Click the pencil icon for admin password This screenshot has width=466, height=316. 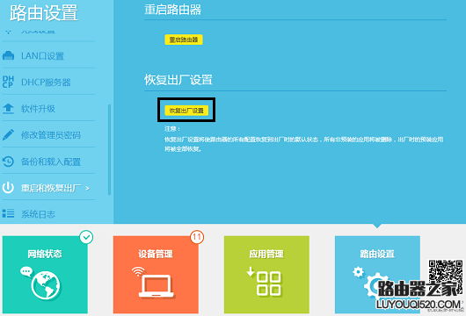[x=8, y=134]
